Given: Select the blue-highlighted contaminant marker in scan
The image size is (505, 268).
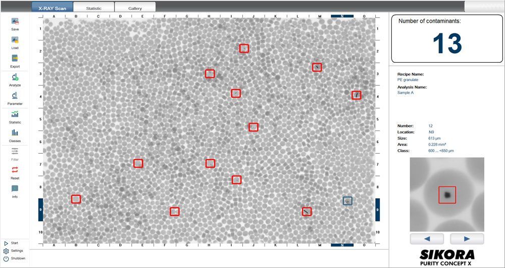Looking at the screenshot, I should coord(347,201).
